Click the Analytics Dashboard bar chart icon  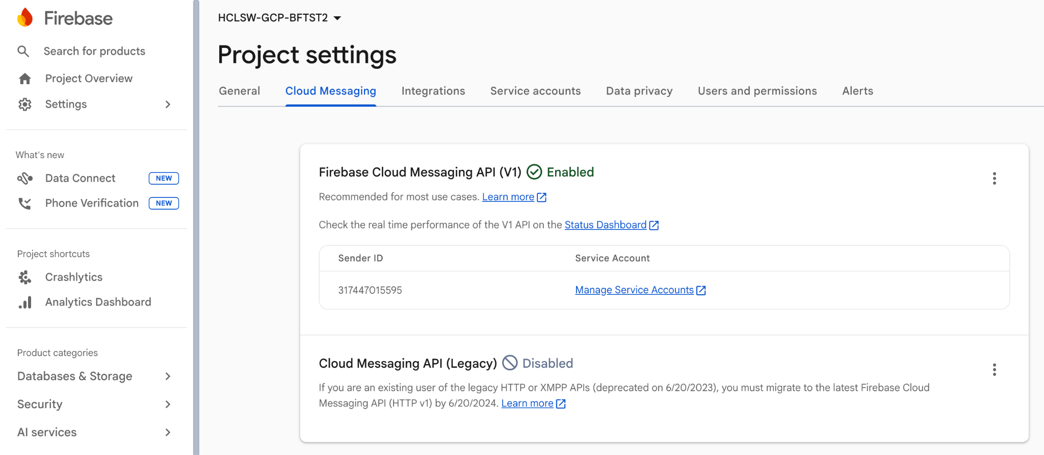(x=25, y=302)
